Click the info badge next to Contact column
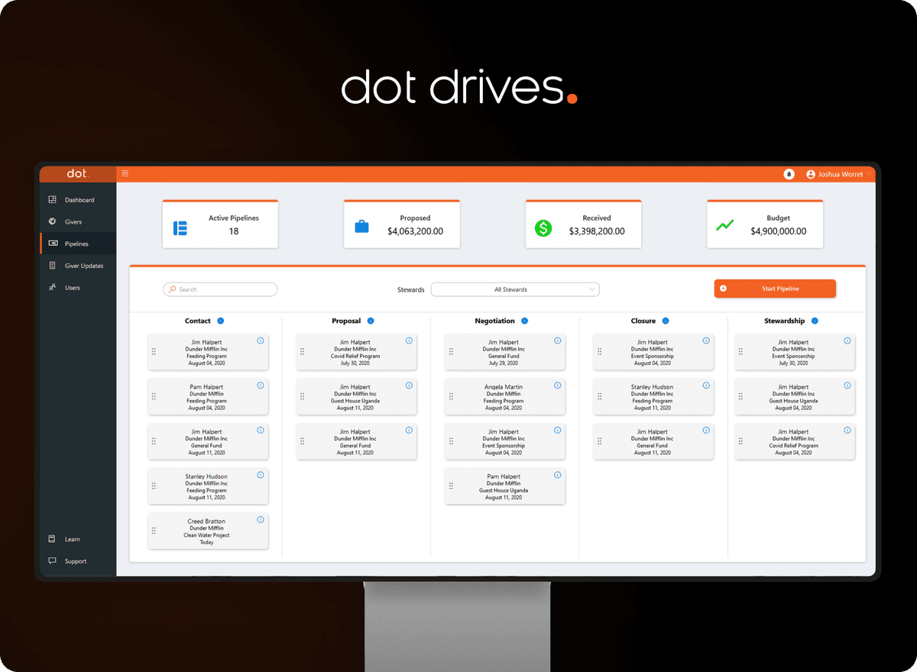The width and height of the screenshot is (917, 672). pos(220,321)
